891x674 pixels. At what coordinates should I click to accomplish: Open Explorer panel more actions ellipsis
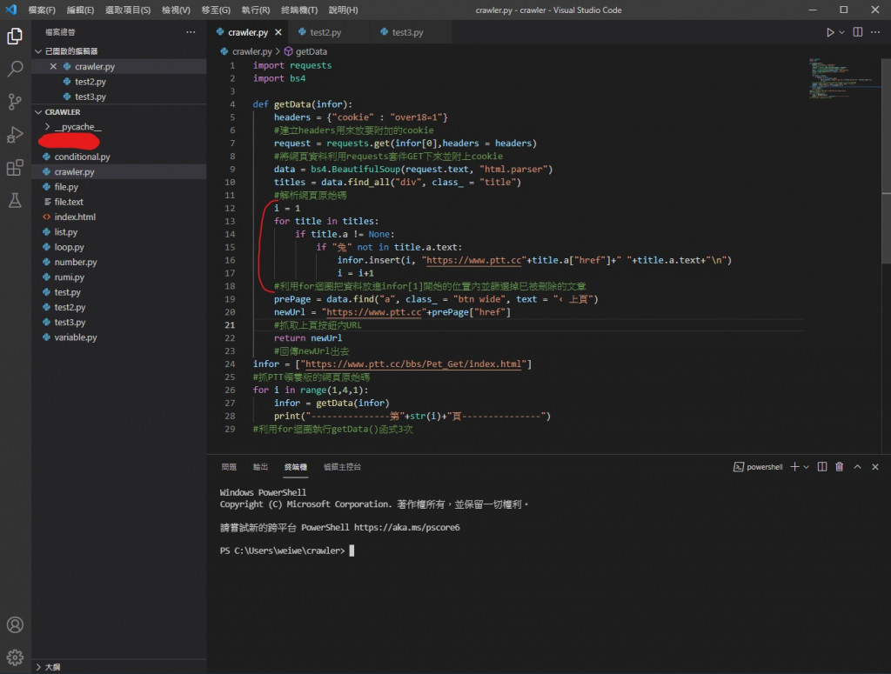191,32
